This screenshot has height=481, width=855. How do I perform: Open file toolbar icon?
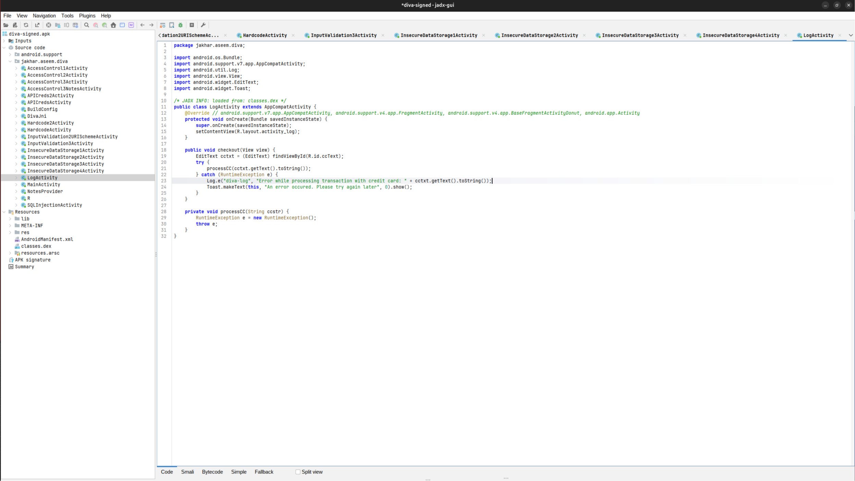click(x=6, y=25)
